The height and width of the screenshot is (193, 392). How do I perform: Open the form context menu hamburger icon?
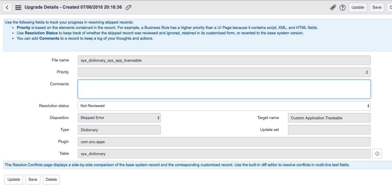[18, 7]
